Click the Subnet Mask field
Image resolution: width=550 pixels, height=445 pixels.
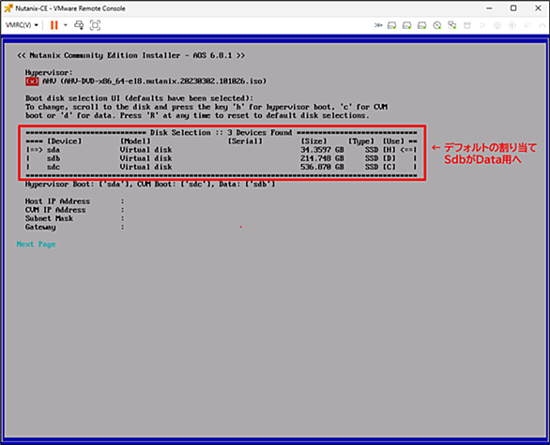pos(74,218)
